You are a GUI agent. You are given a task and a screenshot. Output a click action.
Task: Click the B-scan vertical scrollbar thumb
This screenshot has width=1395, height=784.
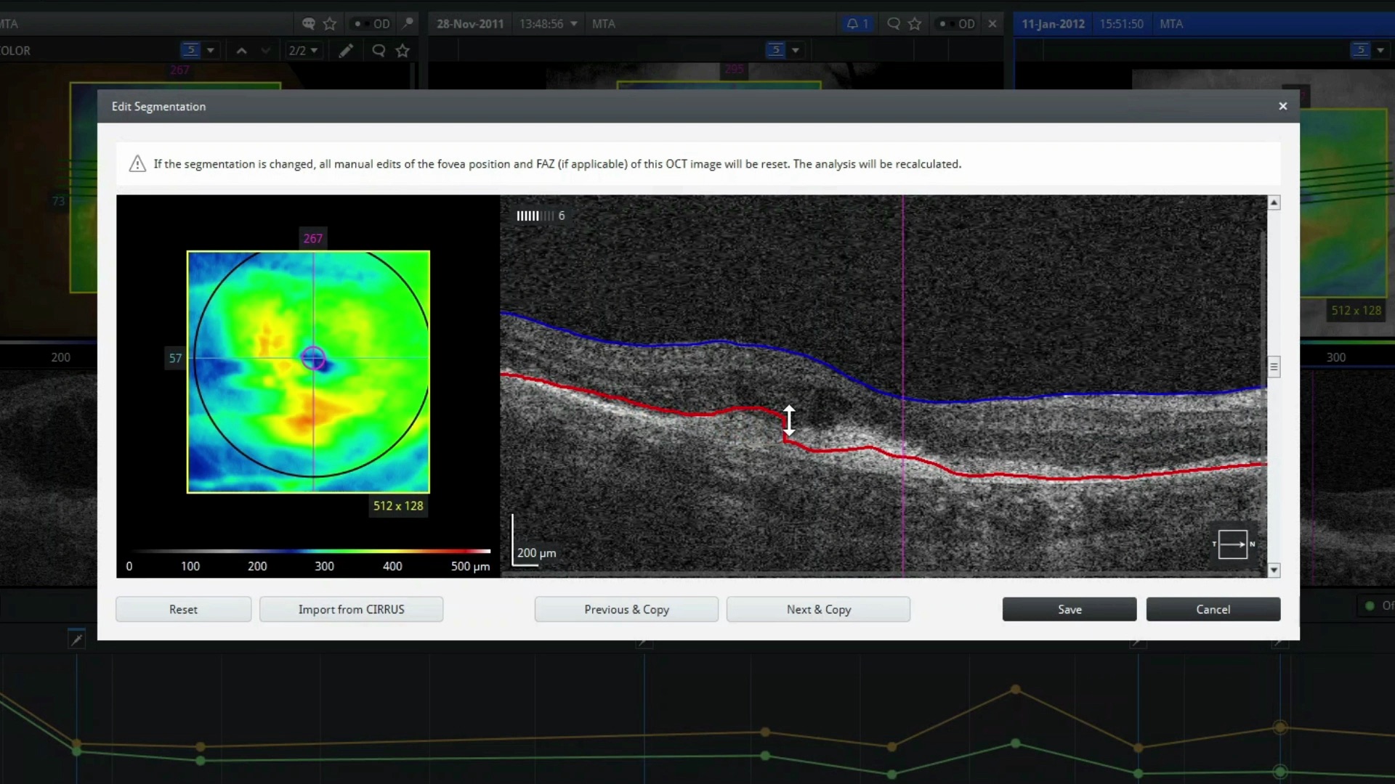click(x=1274, y=367)
